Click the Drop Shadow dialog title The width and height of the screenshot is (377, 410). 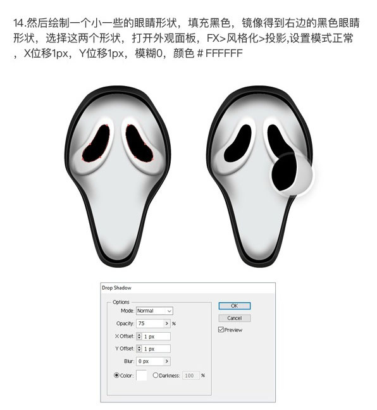[x=116, y=288]
